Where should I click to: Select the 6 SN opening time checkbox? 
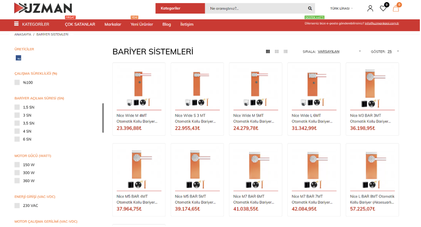tap(17, 139)
